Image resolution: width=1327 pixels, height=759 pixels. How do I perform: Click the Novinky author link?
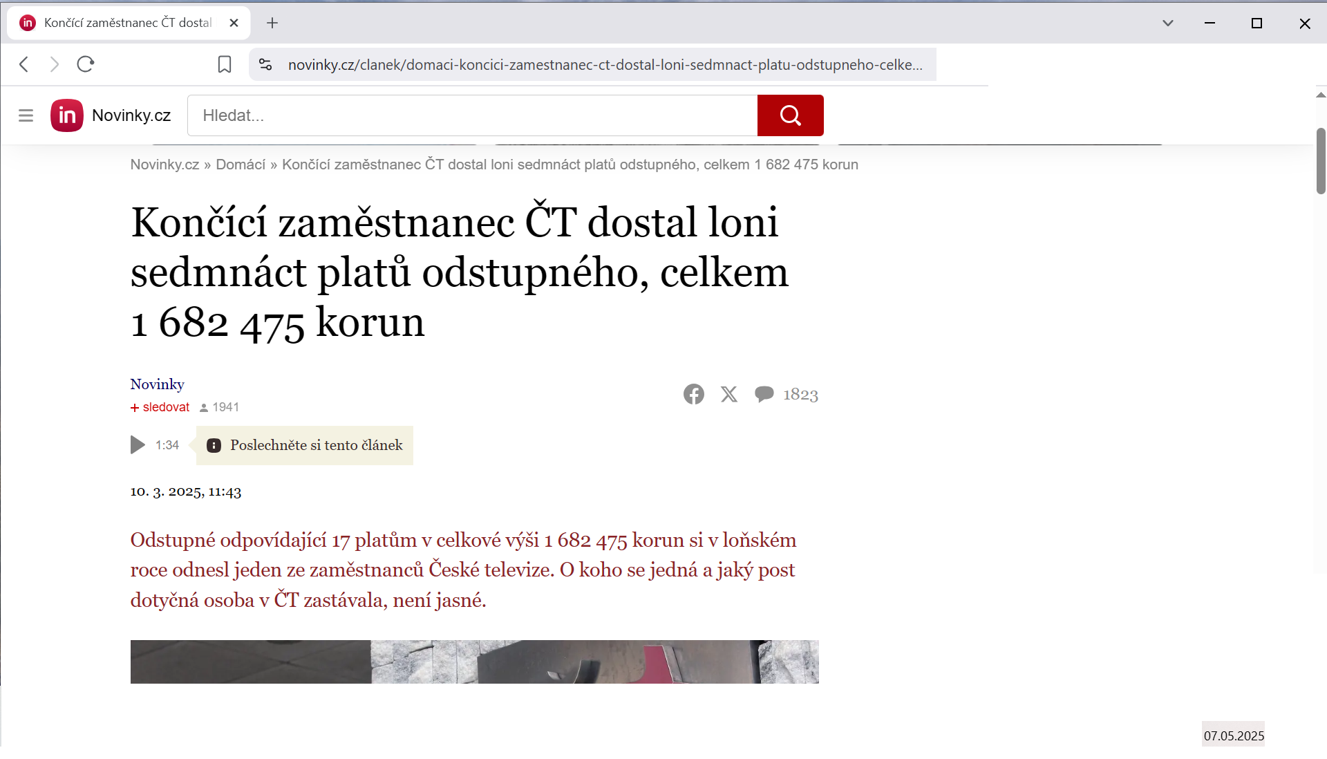point(158,384)
